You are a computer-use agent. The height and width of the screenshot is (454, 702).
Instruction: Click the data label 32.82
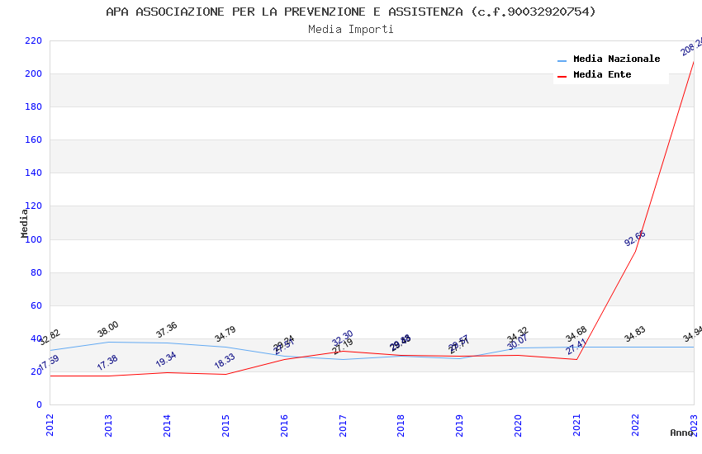tap(50, 338)
